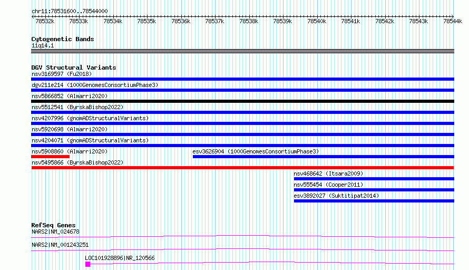Click the DGV Structural Variants track title
Screen dimensions: 469x270
[x=74, y=67]
